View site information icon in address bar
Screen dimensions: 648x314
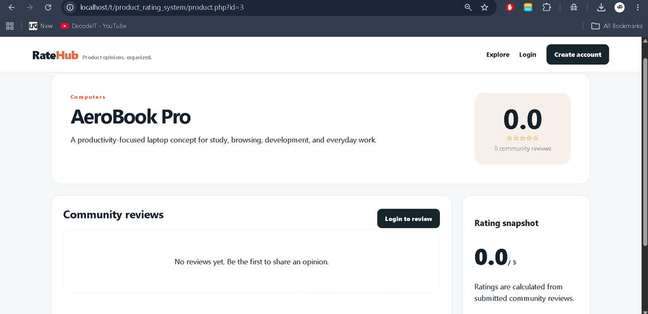70,8
